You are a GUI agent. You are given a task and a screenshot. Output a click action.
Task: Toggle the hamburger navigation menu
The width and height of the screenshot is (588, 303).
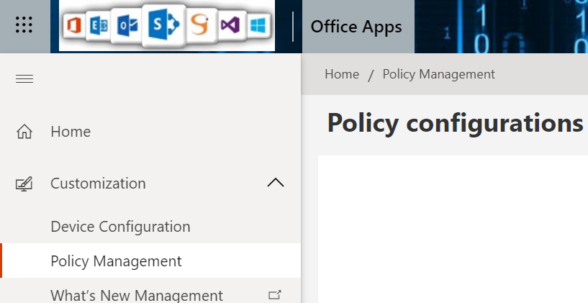click(x=24, y=78)
